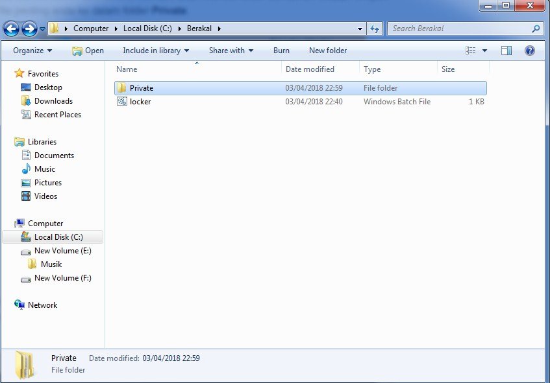The height and width of the screenshot is (383, 550).
Task: Click the Desktop monitor icon in sidebar
Action: click(x=25, y=87)
